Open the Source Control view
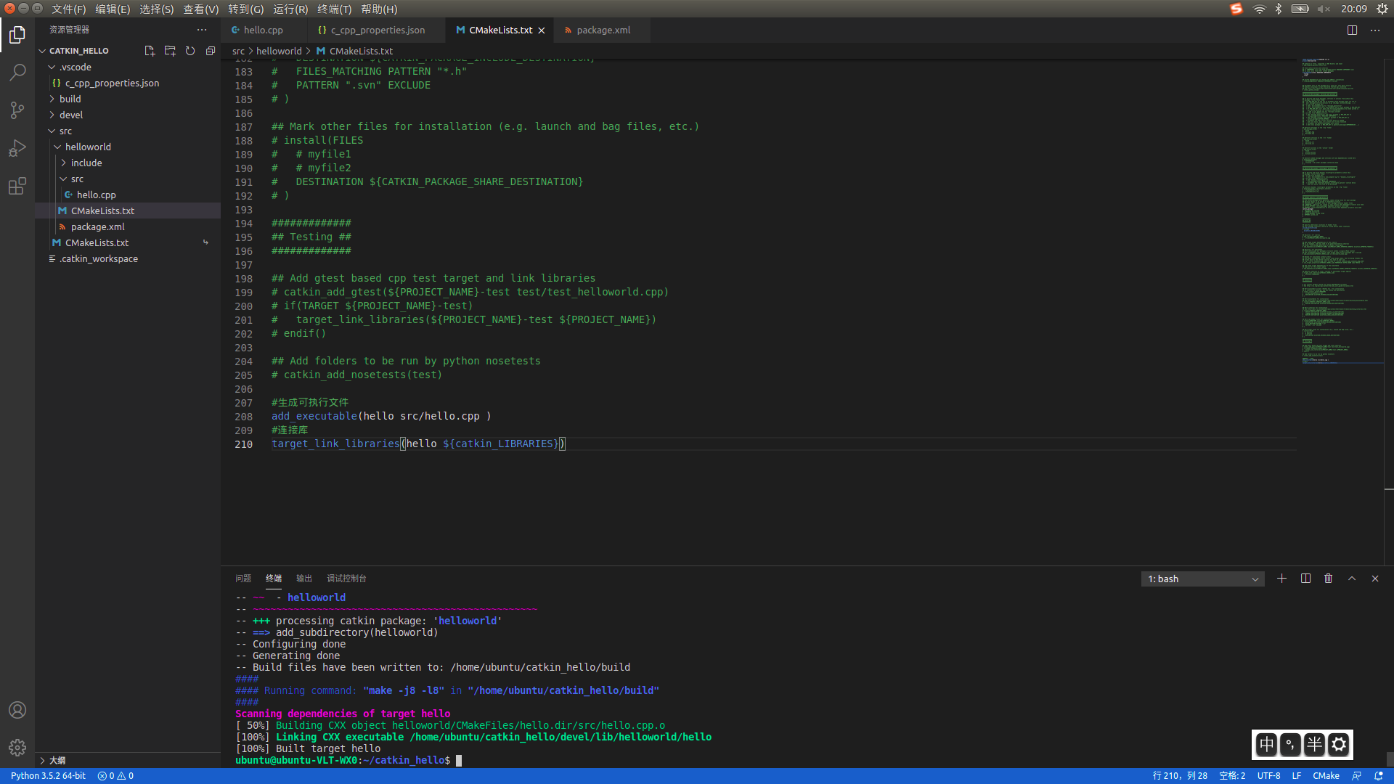 point(17,110)
